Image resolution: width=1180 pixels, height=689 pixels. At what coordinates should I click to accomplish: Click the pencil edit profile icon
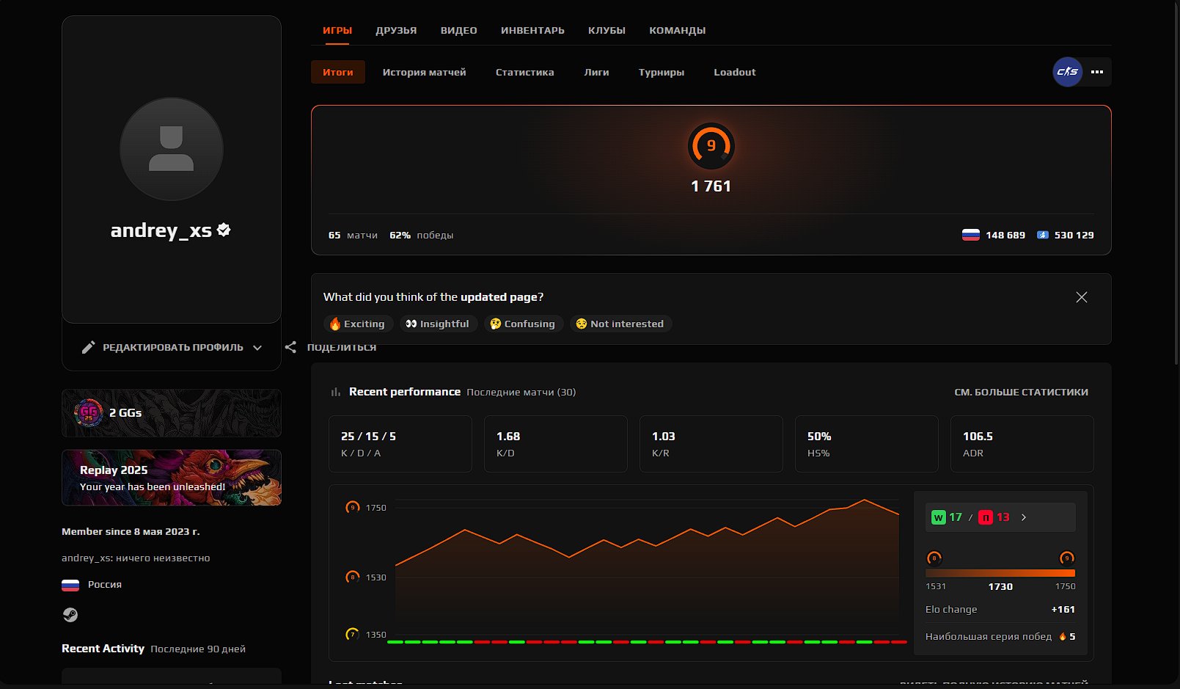click(x=88, y=347)
